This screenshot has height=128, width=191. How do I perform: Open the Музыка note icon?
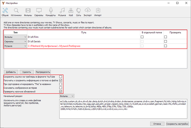pos(62,11)
